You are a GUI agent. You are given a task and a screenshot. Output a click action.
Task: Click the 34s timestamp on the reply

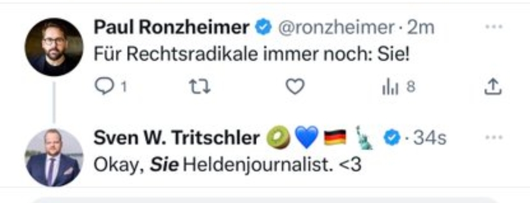(429, 138)
